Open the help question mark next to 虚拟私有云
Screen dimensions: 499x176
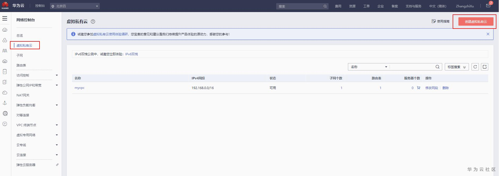click(93, 21)
